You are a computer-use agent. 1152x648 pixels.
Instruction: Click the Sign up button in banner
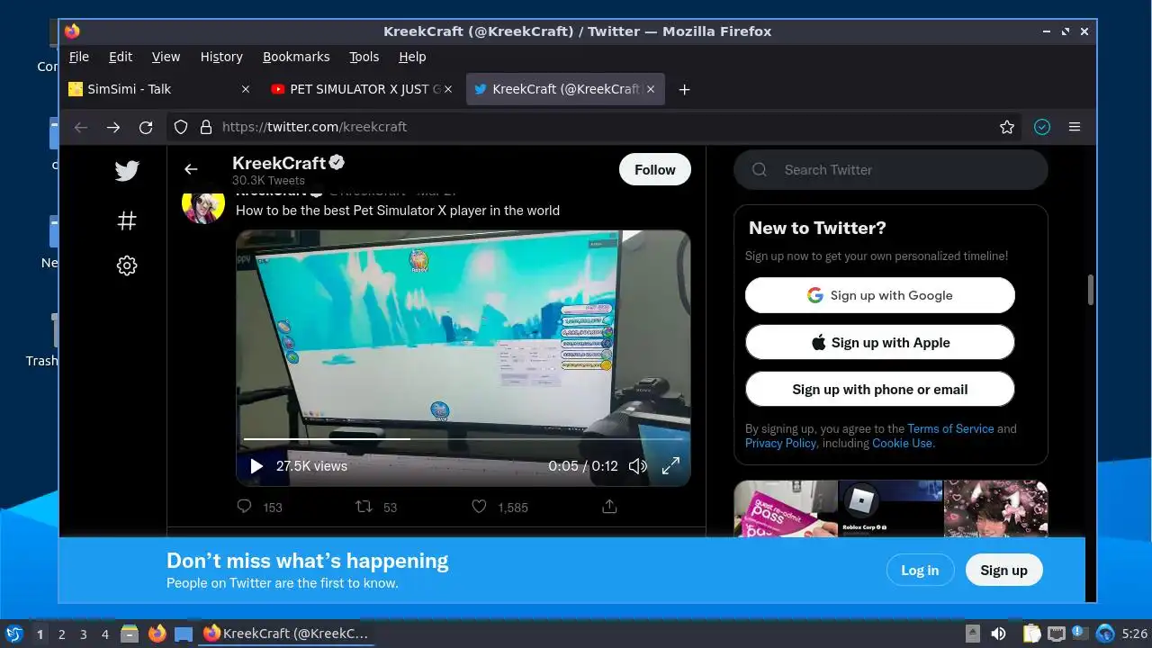pos(1003,570)
